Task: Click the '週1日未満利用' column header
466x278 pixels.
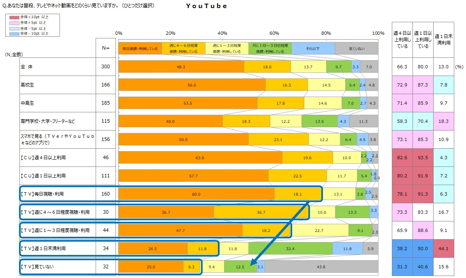Action: click(x=444, y=40)
